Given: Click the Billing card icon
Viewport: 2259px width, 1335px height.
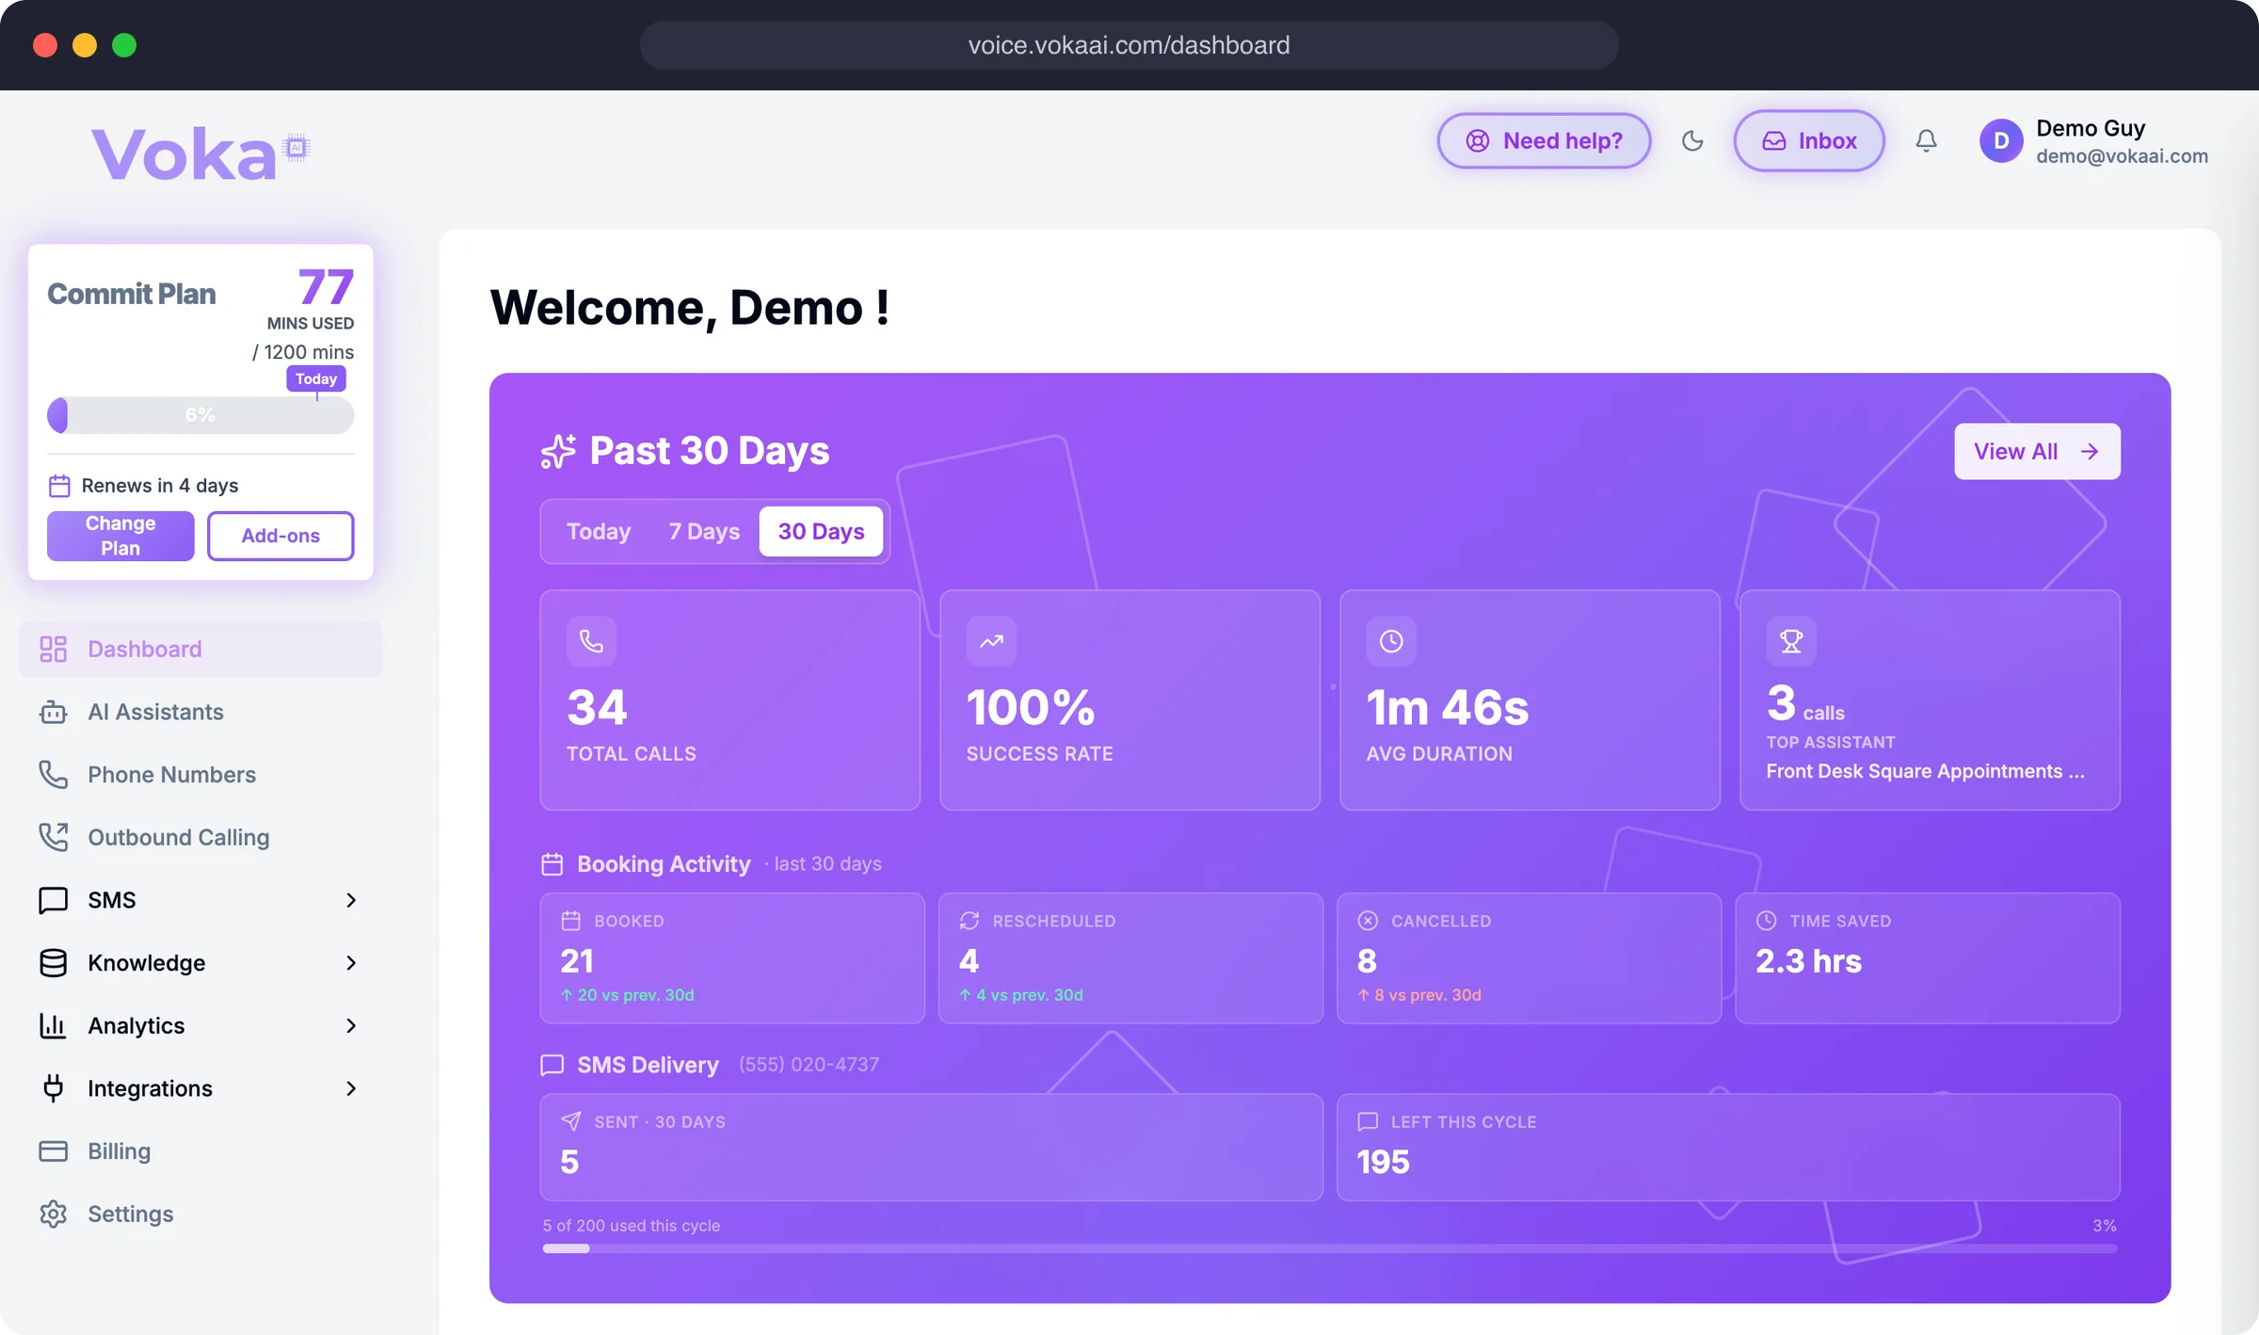Looking at the screenshot, I should click(x=53, y=1150).
